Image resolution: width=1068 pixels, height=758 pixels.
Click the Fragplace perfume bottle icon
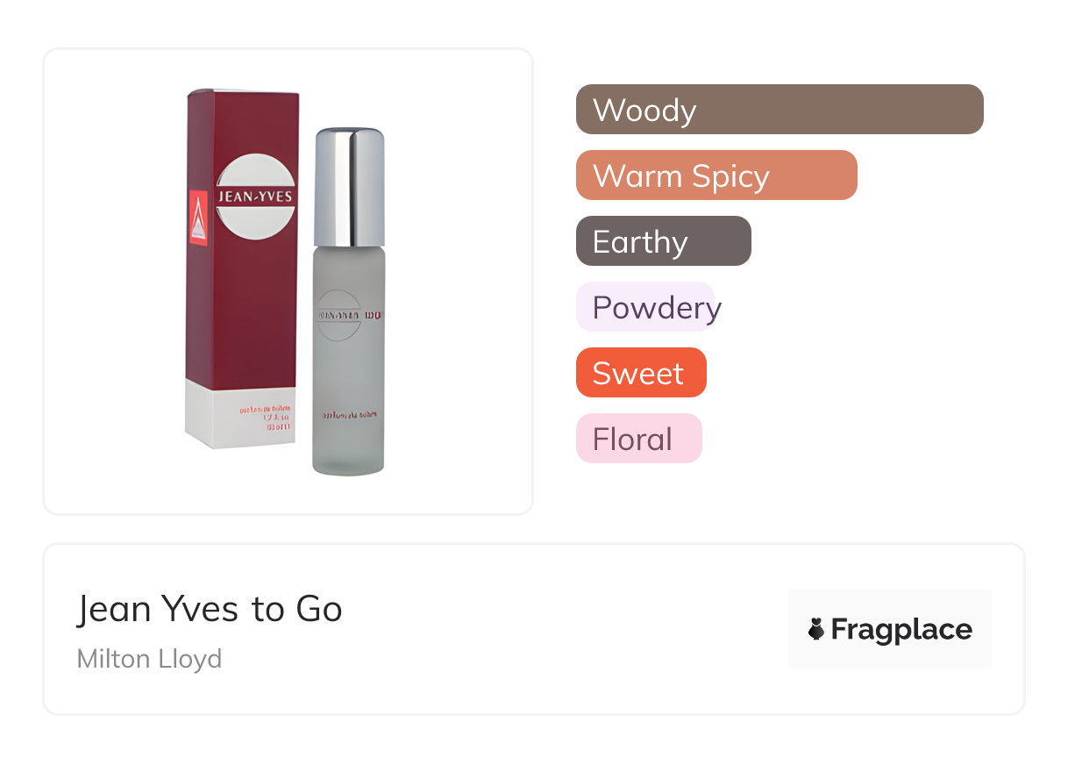pyautogui.click(x=815, y=629)
